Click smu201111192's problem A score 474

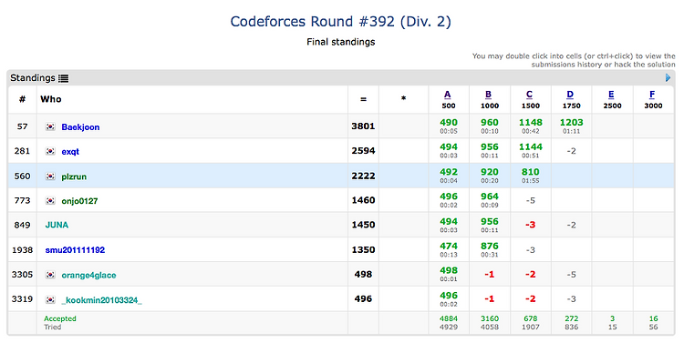coord(449,246)
